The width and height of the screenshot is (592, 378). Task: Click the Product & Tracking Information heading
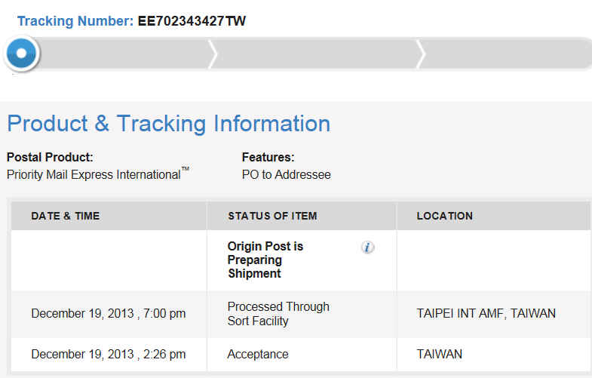(169, 123)
